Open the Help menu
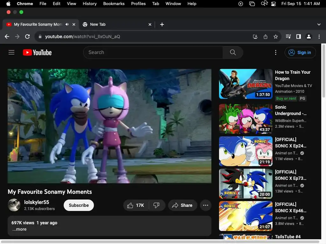The width and height of the screenshot is (326, 244). (x=192, y=3)
